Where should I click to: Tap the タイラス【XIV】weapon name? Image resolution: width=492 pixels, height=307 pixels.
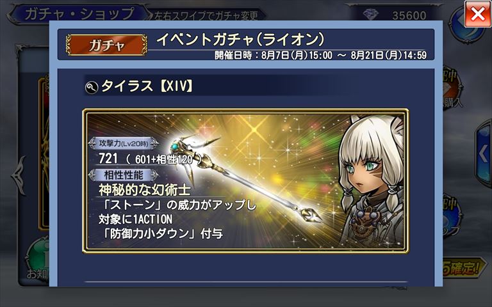[x=147, y=86]
